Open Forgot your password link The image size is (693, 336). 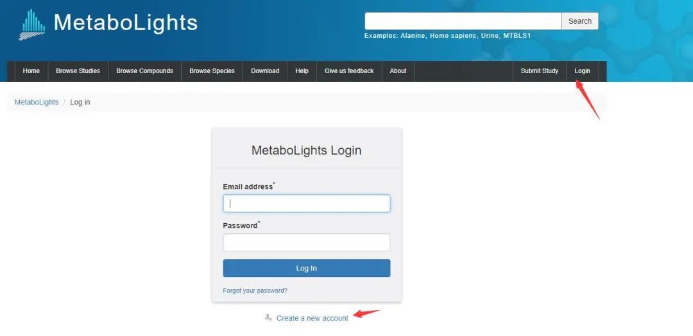255,290
